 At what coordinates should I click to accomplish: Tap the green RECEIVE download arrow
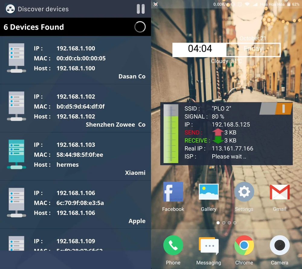coord(218,140)
